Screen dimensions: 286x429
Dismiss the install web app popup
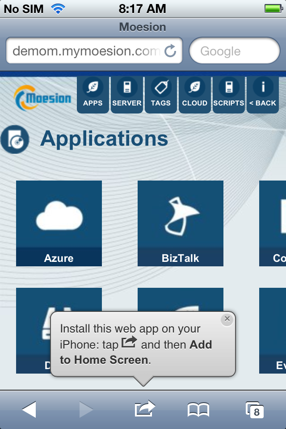click(x=227, y=319)
